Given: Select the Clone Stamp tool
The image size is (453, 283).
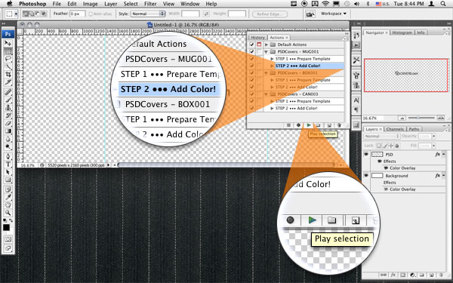Looking at the screenshot, I should 8,108.
